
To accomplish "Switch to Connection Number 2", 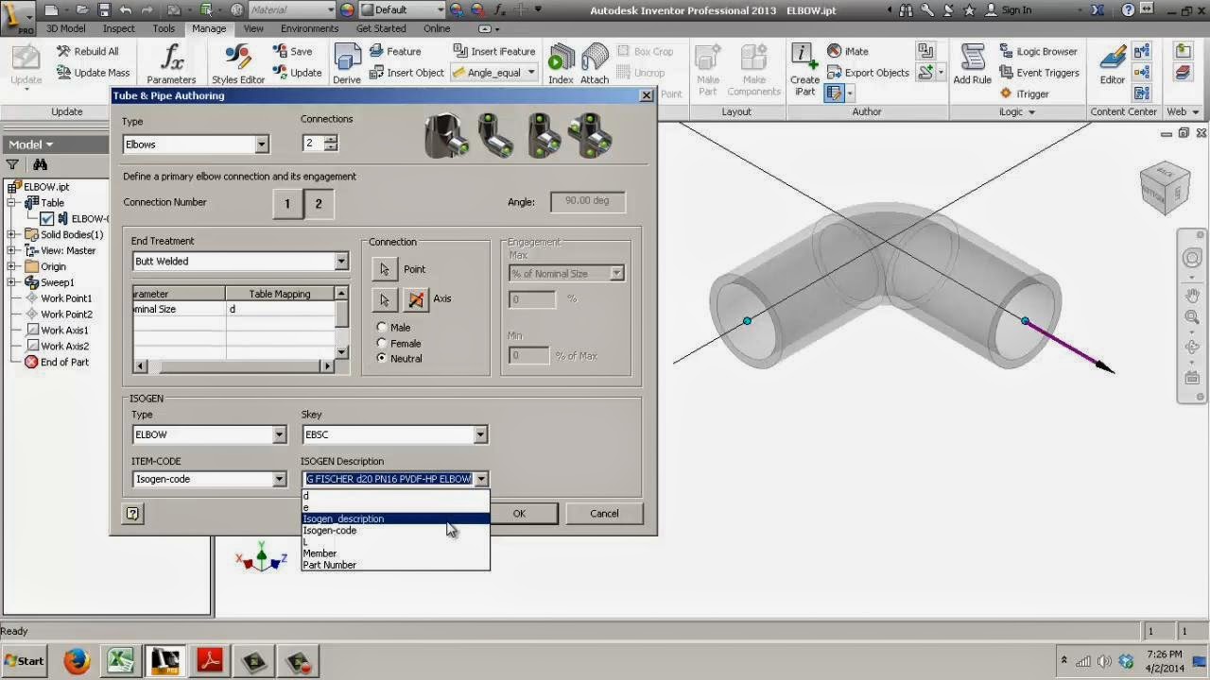I will tap(319, 204).
